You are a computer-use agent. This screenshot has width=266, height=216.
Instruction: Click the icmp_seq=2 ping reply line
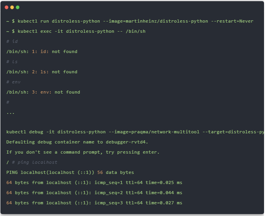[94, 193]
